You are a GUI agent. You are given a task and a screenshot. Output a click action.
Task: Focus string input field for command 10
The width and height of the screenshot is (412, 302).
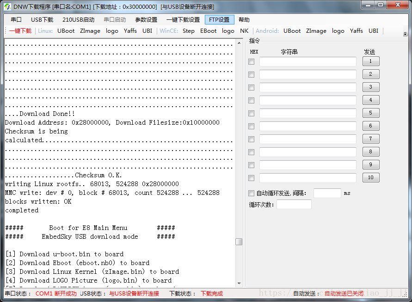click(307, 178)
